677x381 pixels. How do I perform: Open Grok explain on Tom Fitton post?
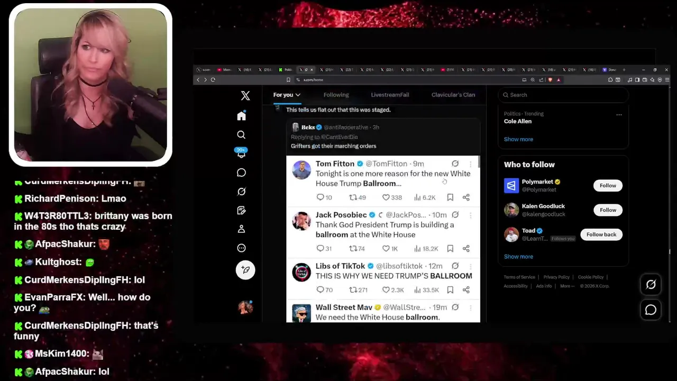[455, 164]
